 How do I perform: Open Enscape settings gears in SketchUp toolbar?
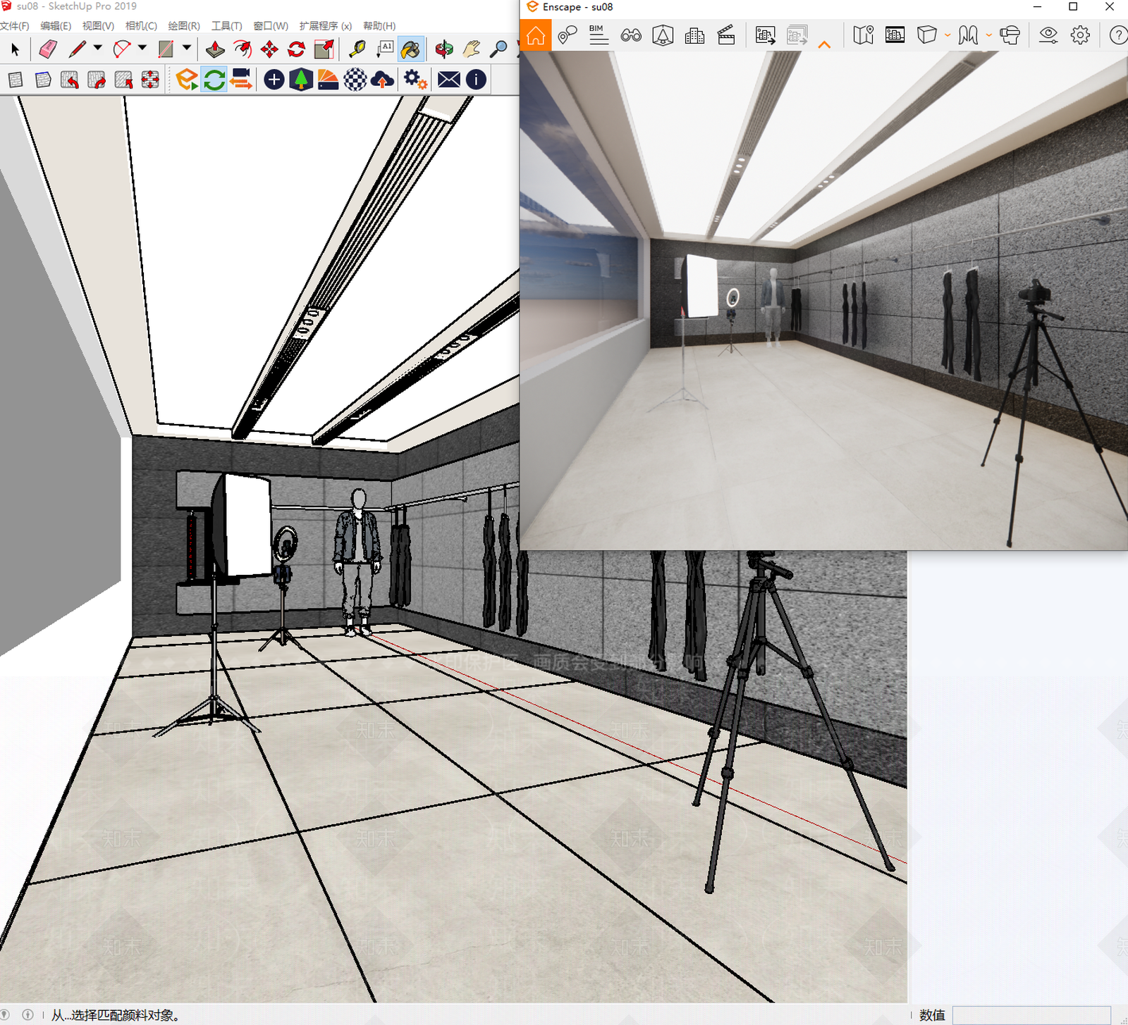coord(415,80)
